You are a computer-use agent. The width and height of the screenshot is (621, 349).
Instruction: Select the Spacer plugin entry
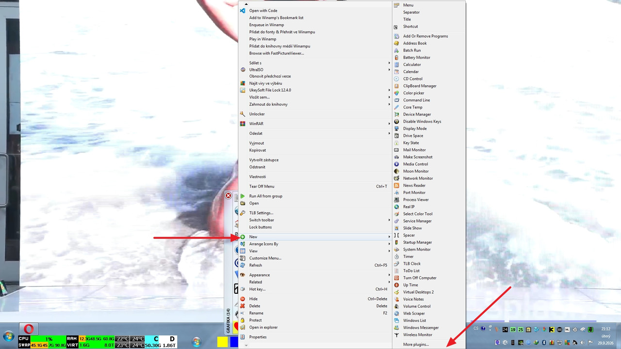coord(429,235)
